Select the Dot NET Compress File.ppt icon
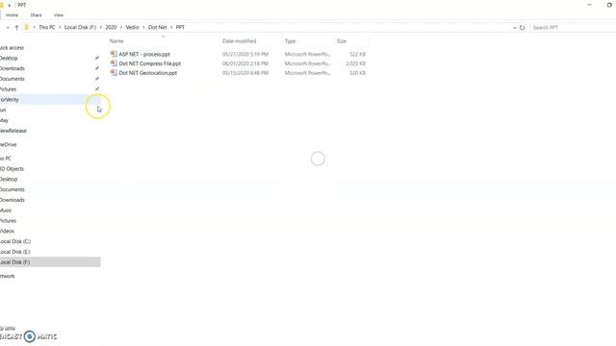 [114, 63]
